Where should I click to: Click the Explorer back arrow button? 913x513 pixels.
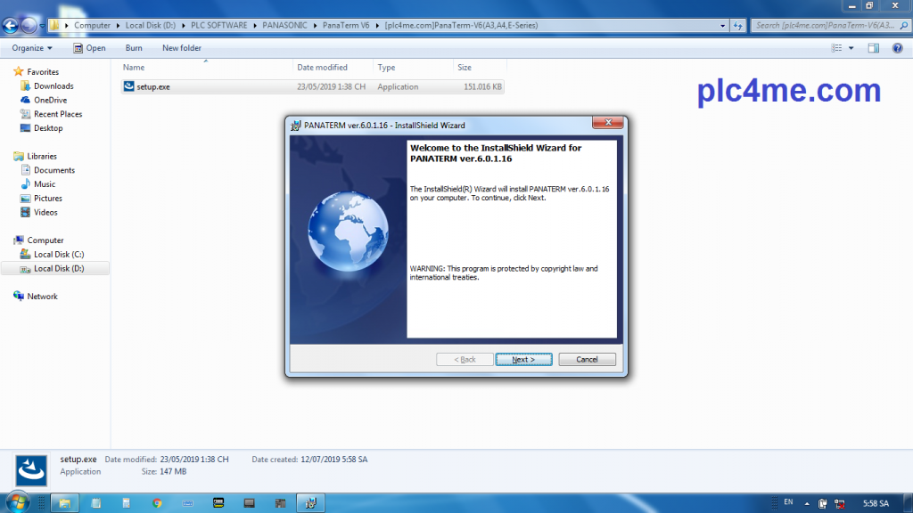click(11, 25)
